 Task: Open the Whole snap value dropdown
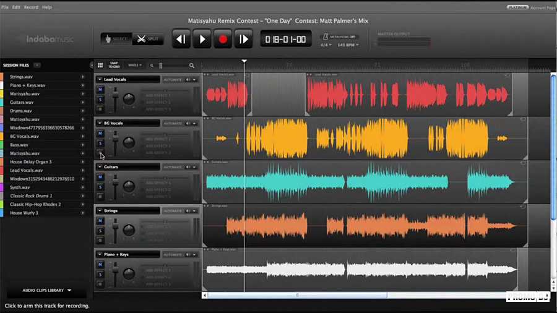pos(135,66)
